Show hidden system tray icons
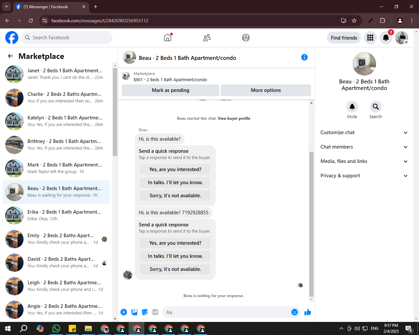The width and height of the screenshot is (419, 335). 341,328
